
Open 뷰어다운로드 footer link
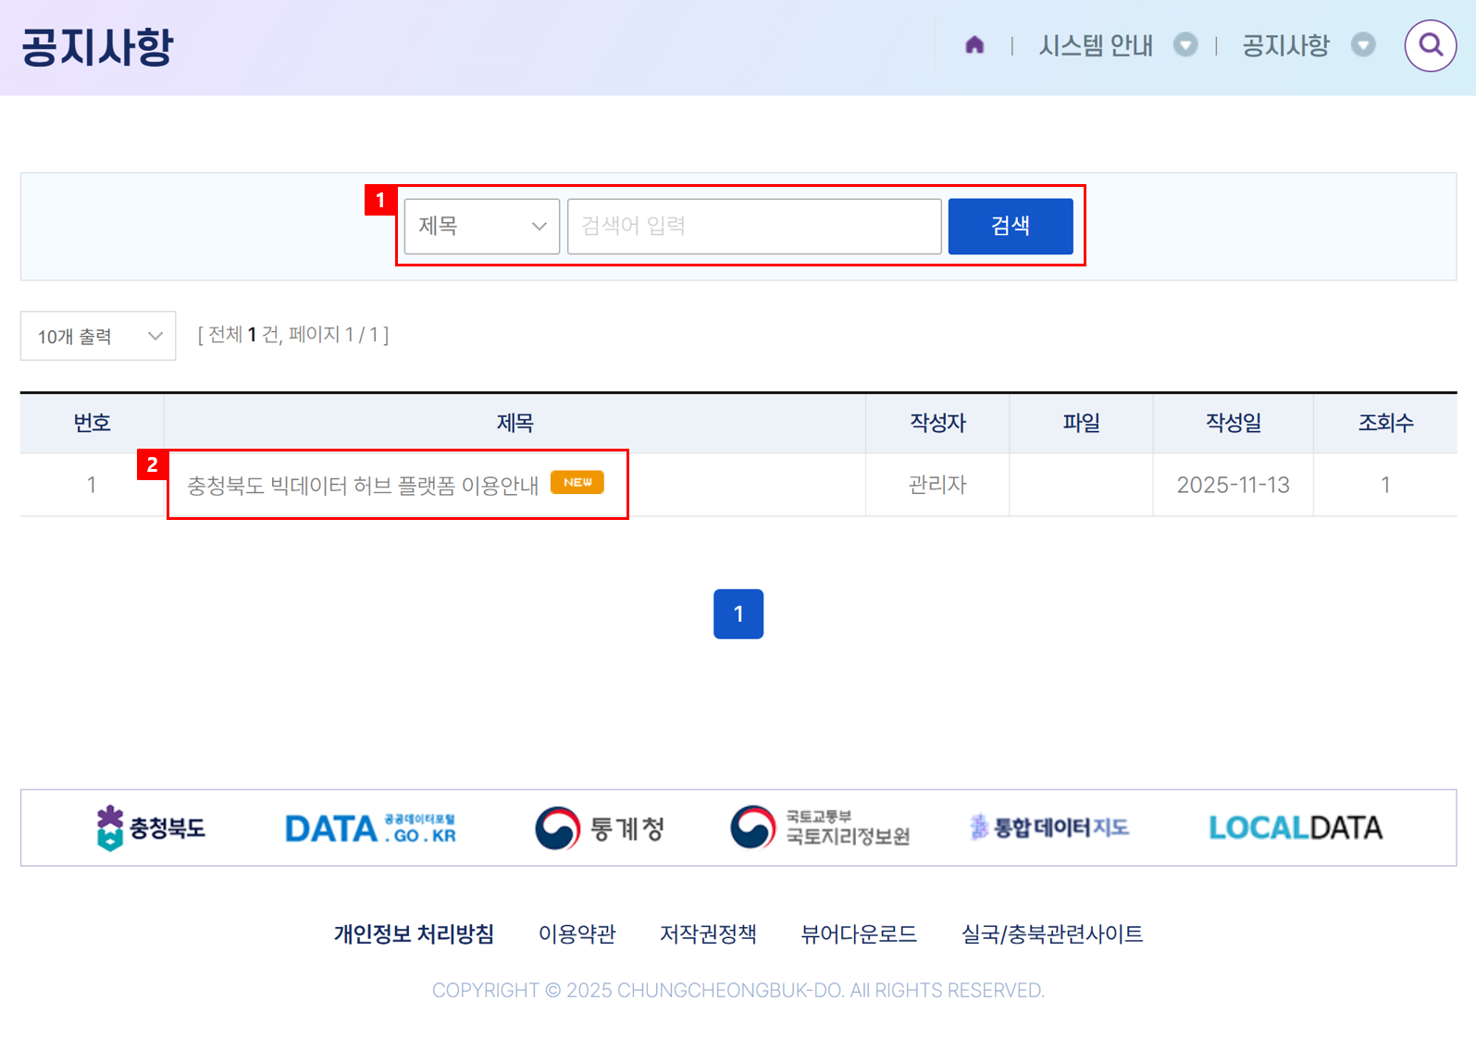(x=858, y=933)
